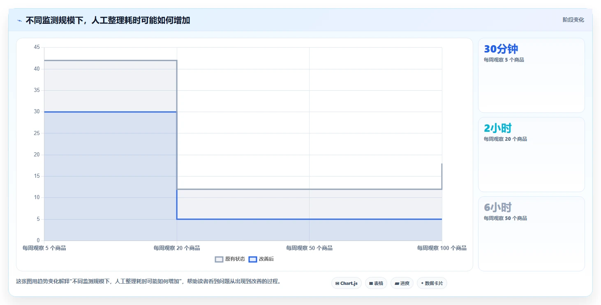601x305 pixels.
Task: Click the 数据卡片 tag
Action: (x=432, y=283)
